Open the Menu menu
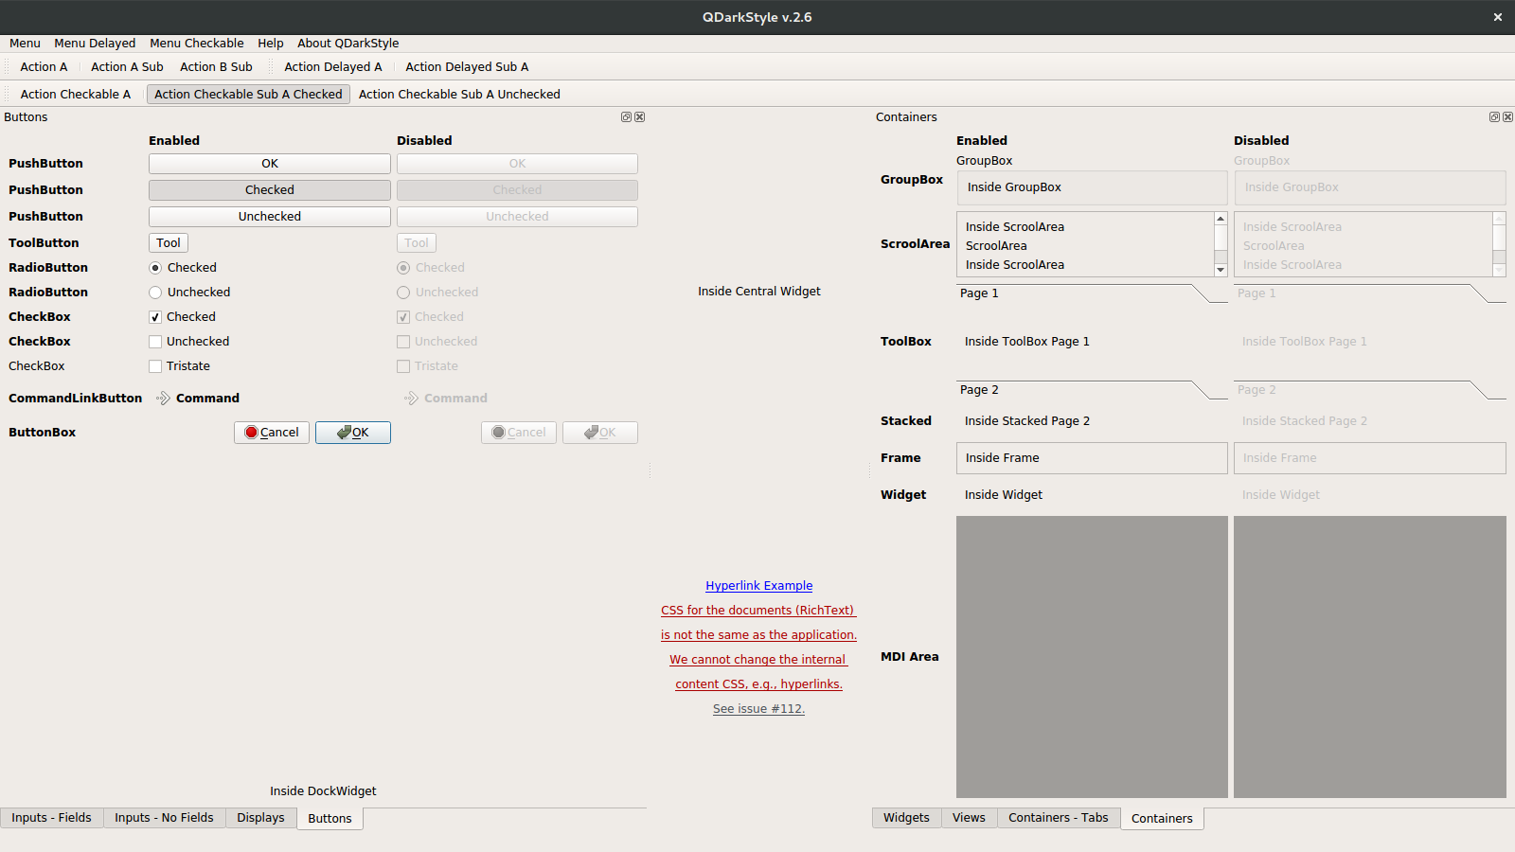The image size is (1515, 852). (25, 44)
